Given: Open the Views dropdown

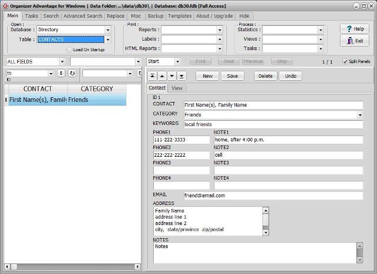Looking at the screenshot, I should click(320, 39).
